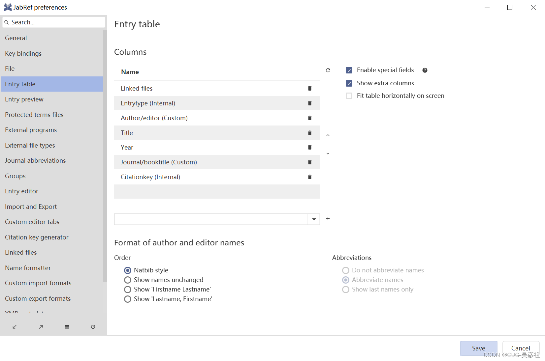The height and width of the screenshot is (361, 545).
Task: Open Protected terms files settings
Action: [52, 115]
